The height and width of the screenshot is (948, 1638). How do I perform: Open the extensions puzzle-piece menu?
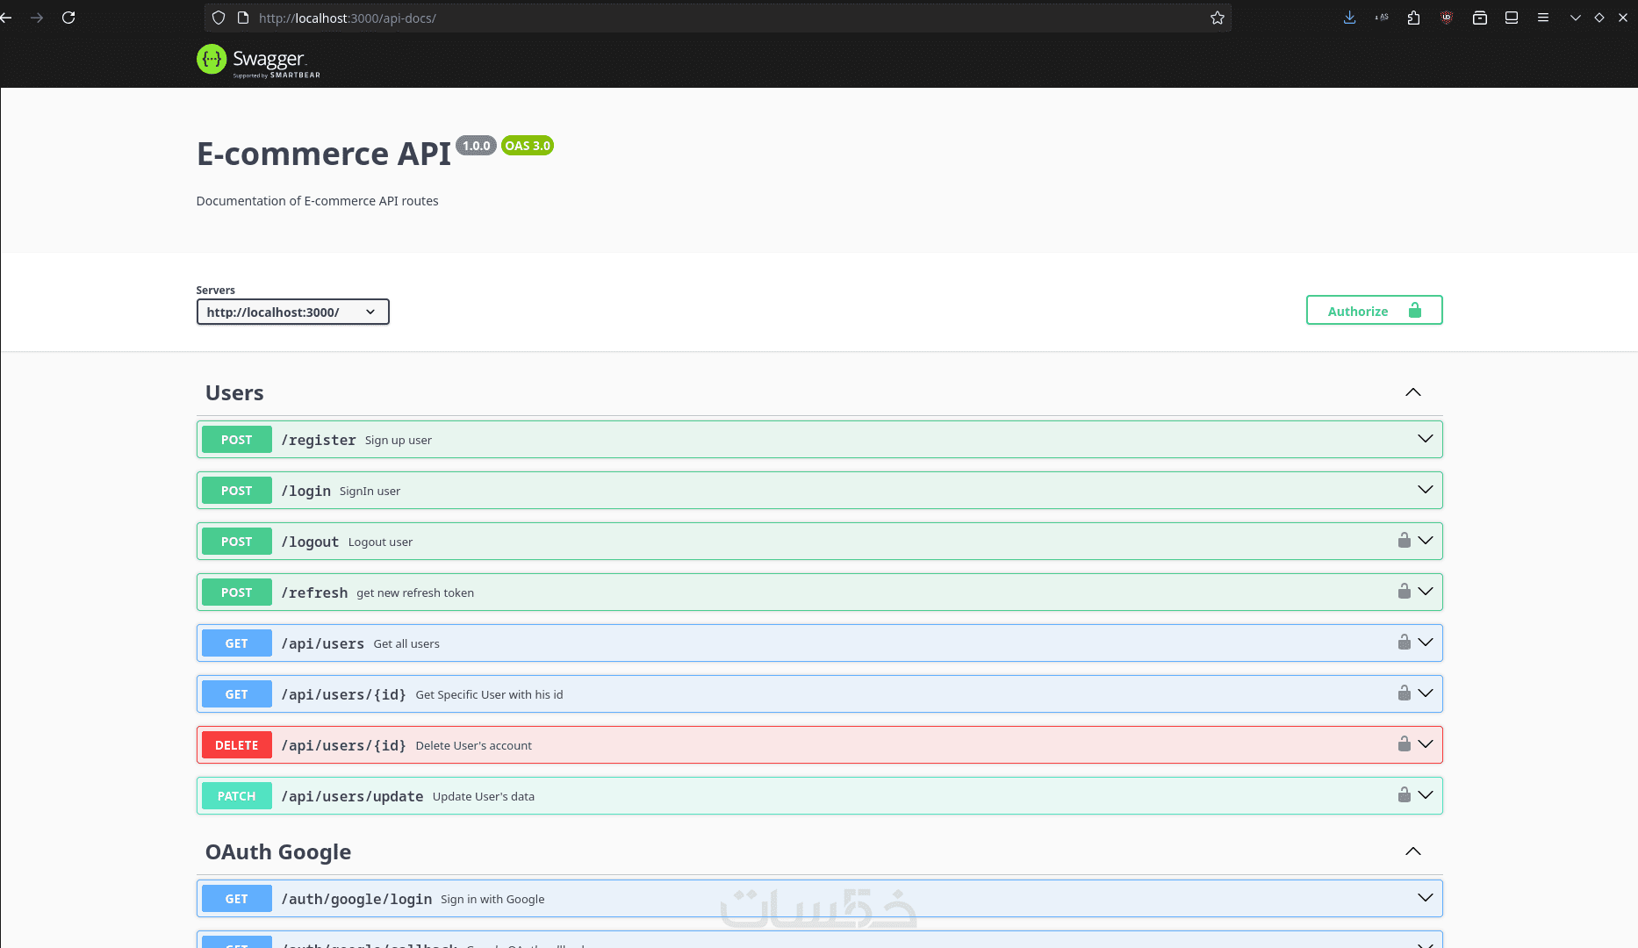coord(1413,18)
